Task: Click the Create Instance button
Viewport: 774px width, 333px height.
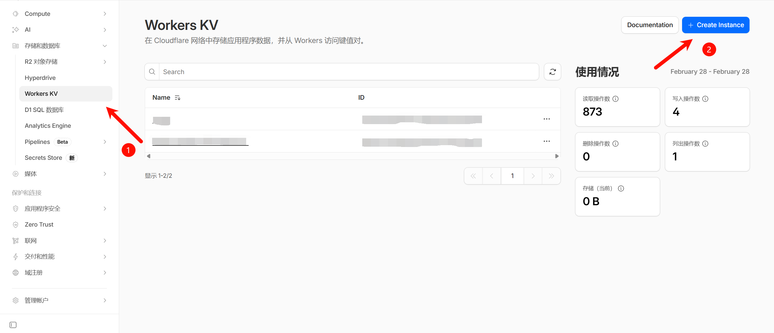Action: tap(715, 25)
